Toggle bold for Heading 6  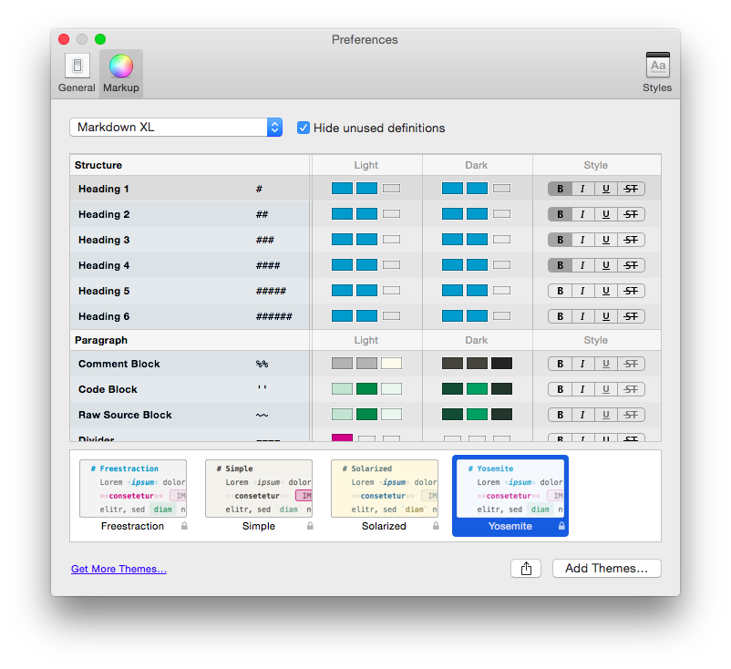tap(560, 316)
